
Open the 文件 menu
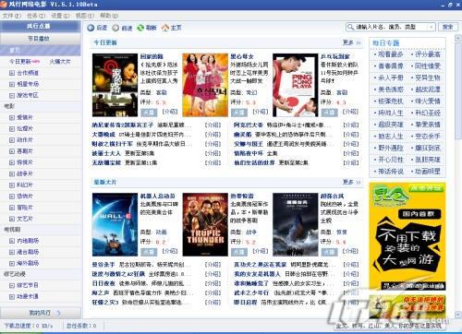pos(12,16)
